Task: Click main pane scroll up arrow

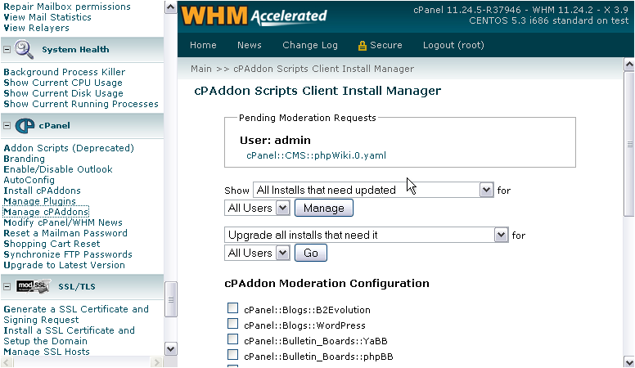Action: click(629, 65)
